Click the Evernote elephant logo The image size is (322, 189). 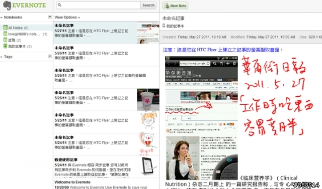click(7, 6)
